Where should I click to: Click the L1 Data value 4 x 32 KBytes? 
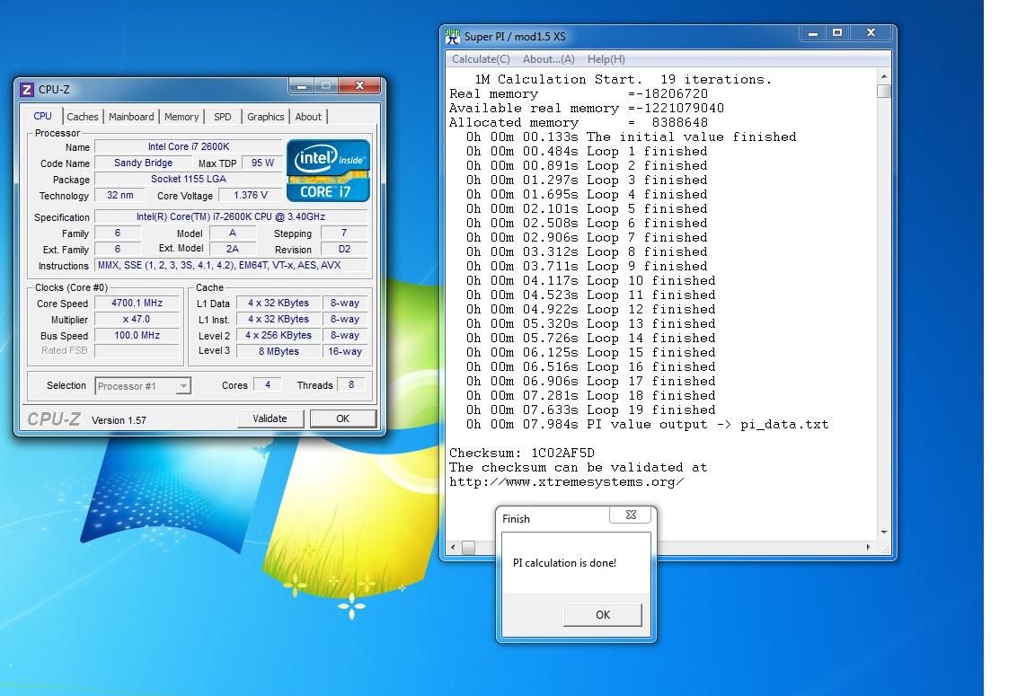(278, 303)
